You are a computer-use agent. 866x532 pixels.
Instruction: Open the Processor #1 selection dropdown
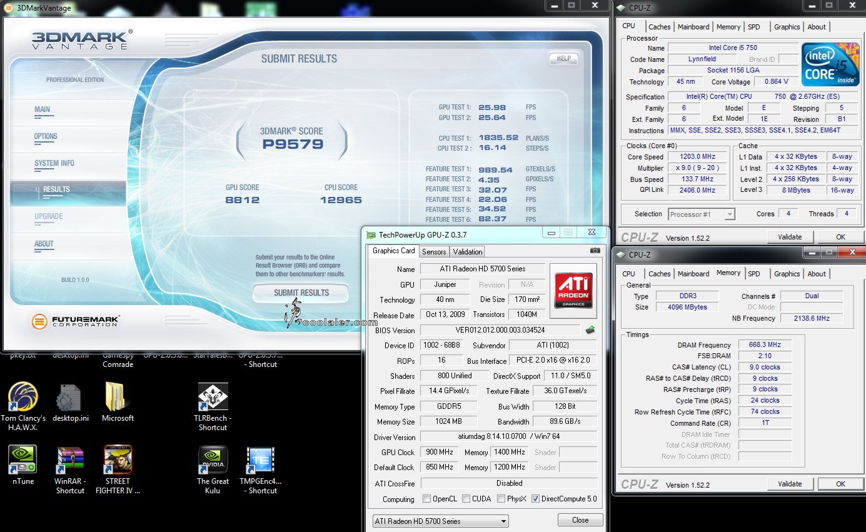click(702, 214)
